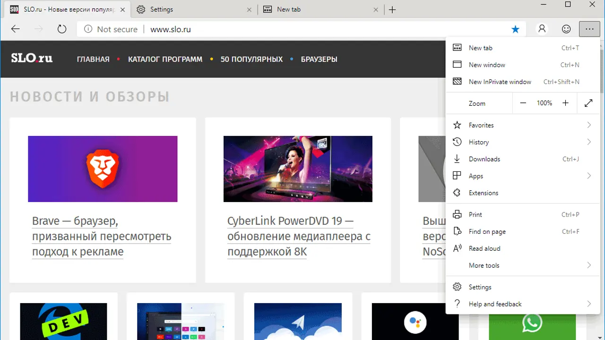
Task: Open the user profile icon
Action: click(542, 29)
